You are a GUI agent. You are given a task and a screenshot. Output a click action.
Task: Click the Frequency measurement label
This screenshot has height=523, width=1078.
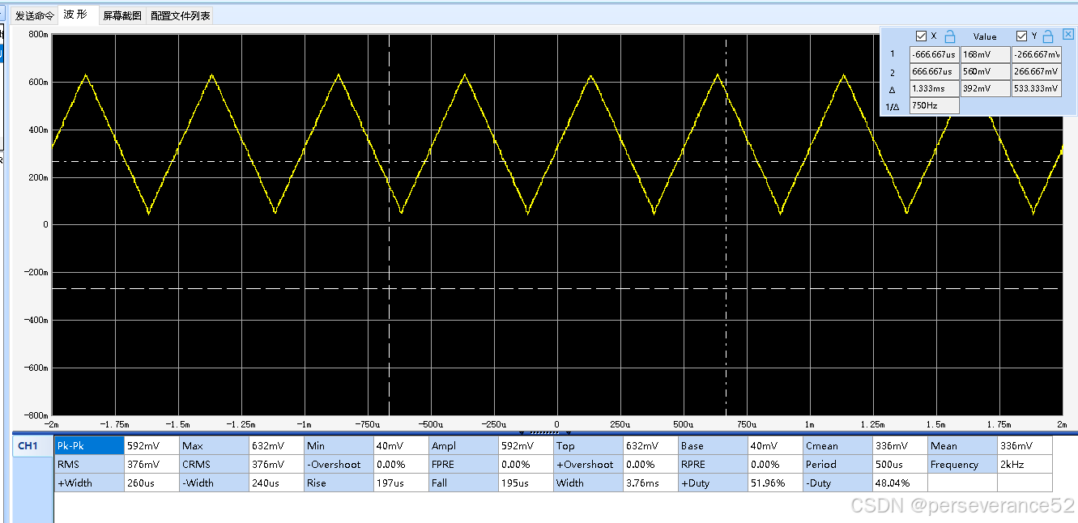[963, 465]
